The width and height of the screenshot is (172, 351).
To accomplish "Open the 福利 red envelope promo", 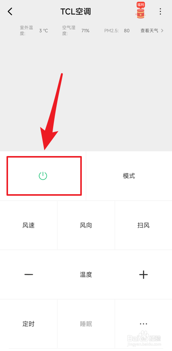I will [141, 10].
